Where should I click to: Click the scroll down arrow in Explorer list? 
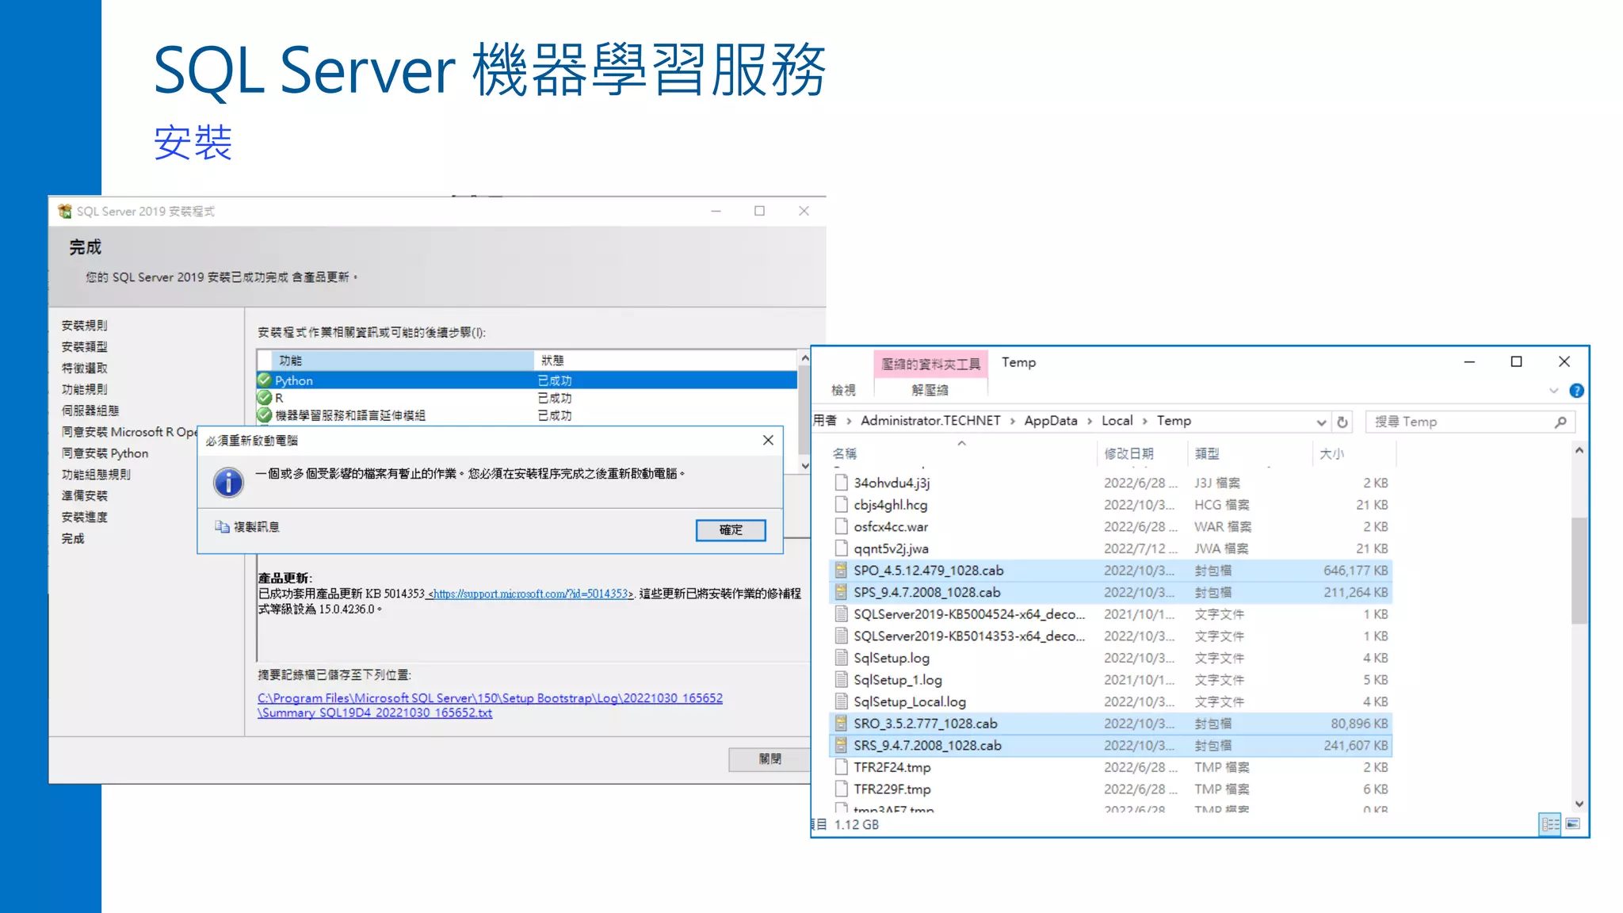coord(1579,804)
